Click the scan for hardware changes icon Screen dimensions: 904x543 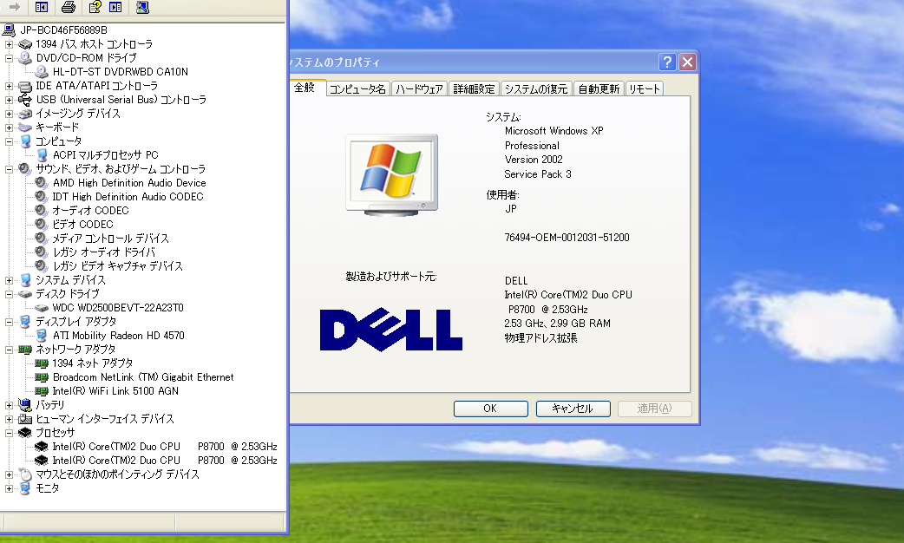tap(142, 7)
